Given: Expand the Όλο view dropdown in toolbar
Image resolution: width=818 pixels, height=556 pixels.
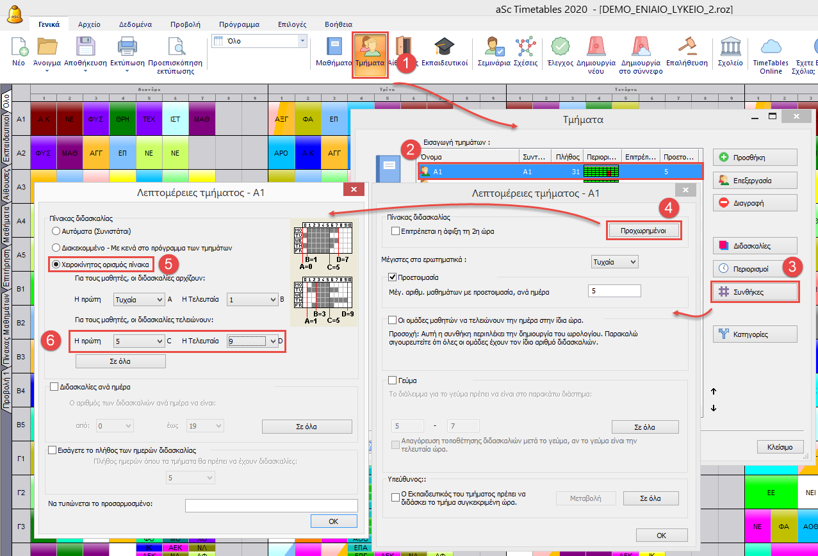Looking at the screenshot, I should [302, 41].
